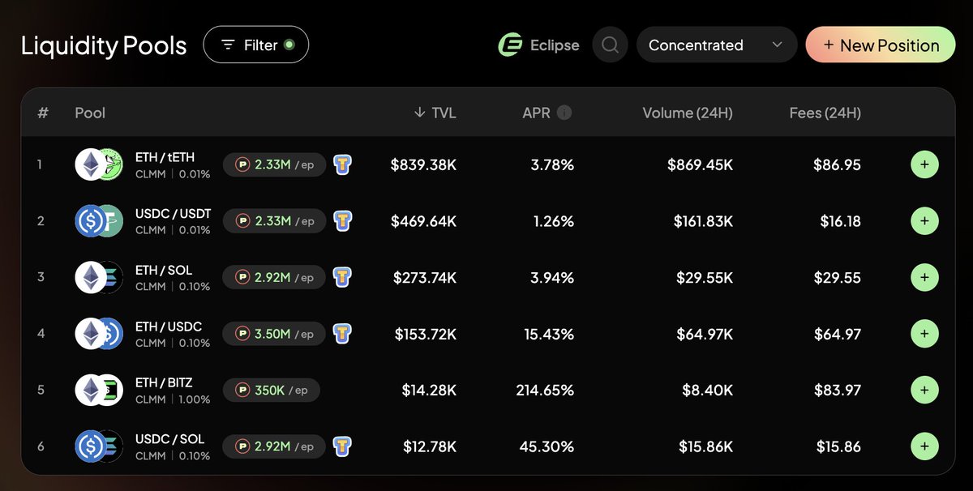Open the Concentrated pool type dropdown

coord(717,45)
